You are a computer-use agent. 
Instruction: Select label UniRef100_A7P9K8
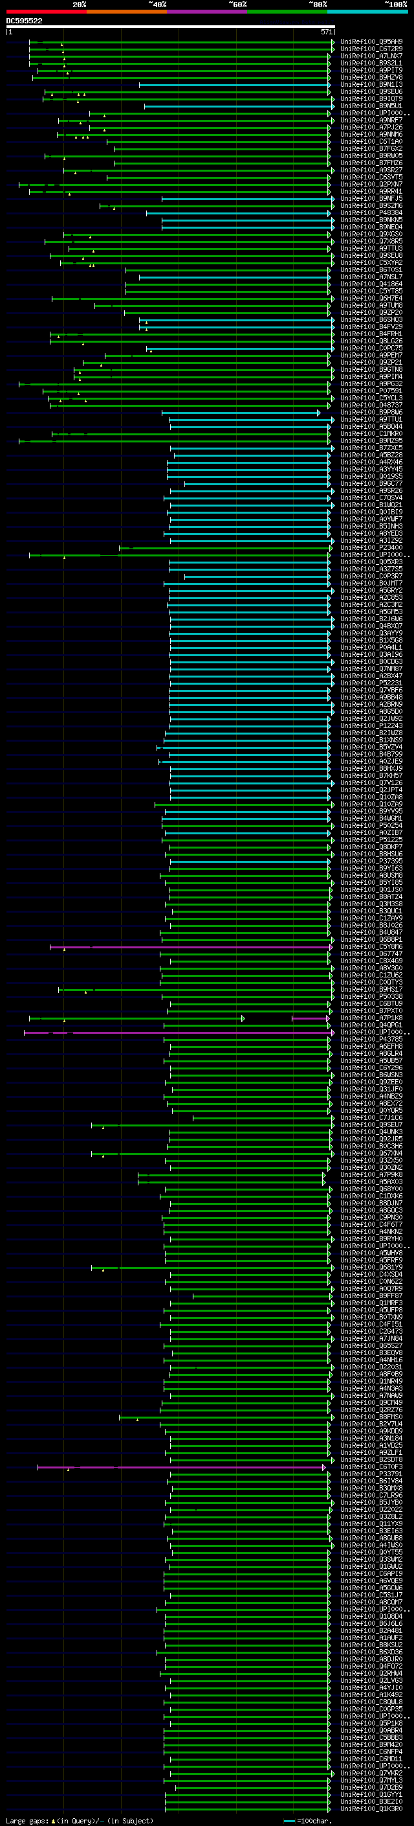pyautogui.click(x=371, y=1175)
